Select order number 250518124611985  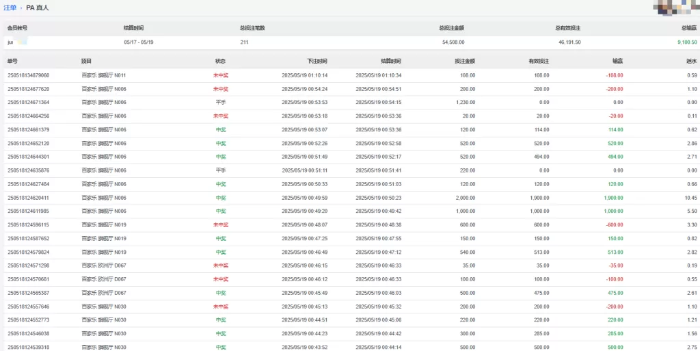[29, 211]
